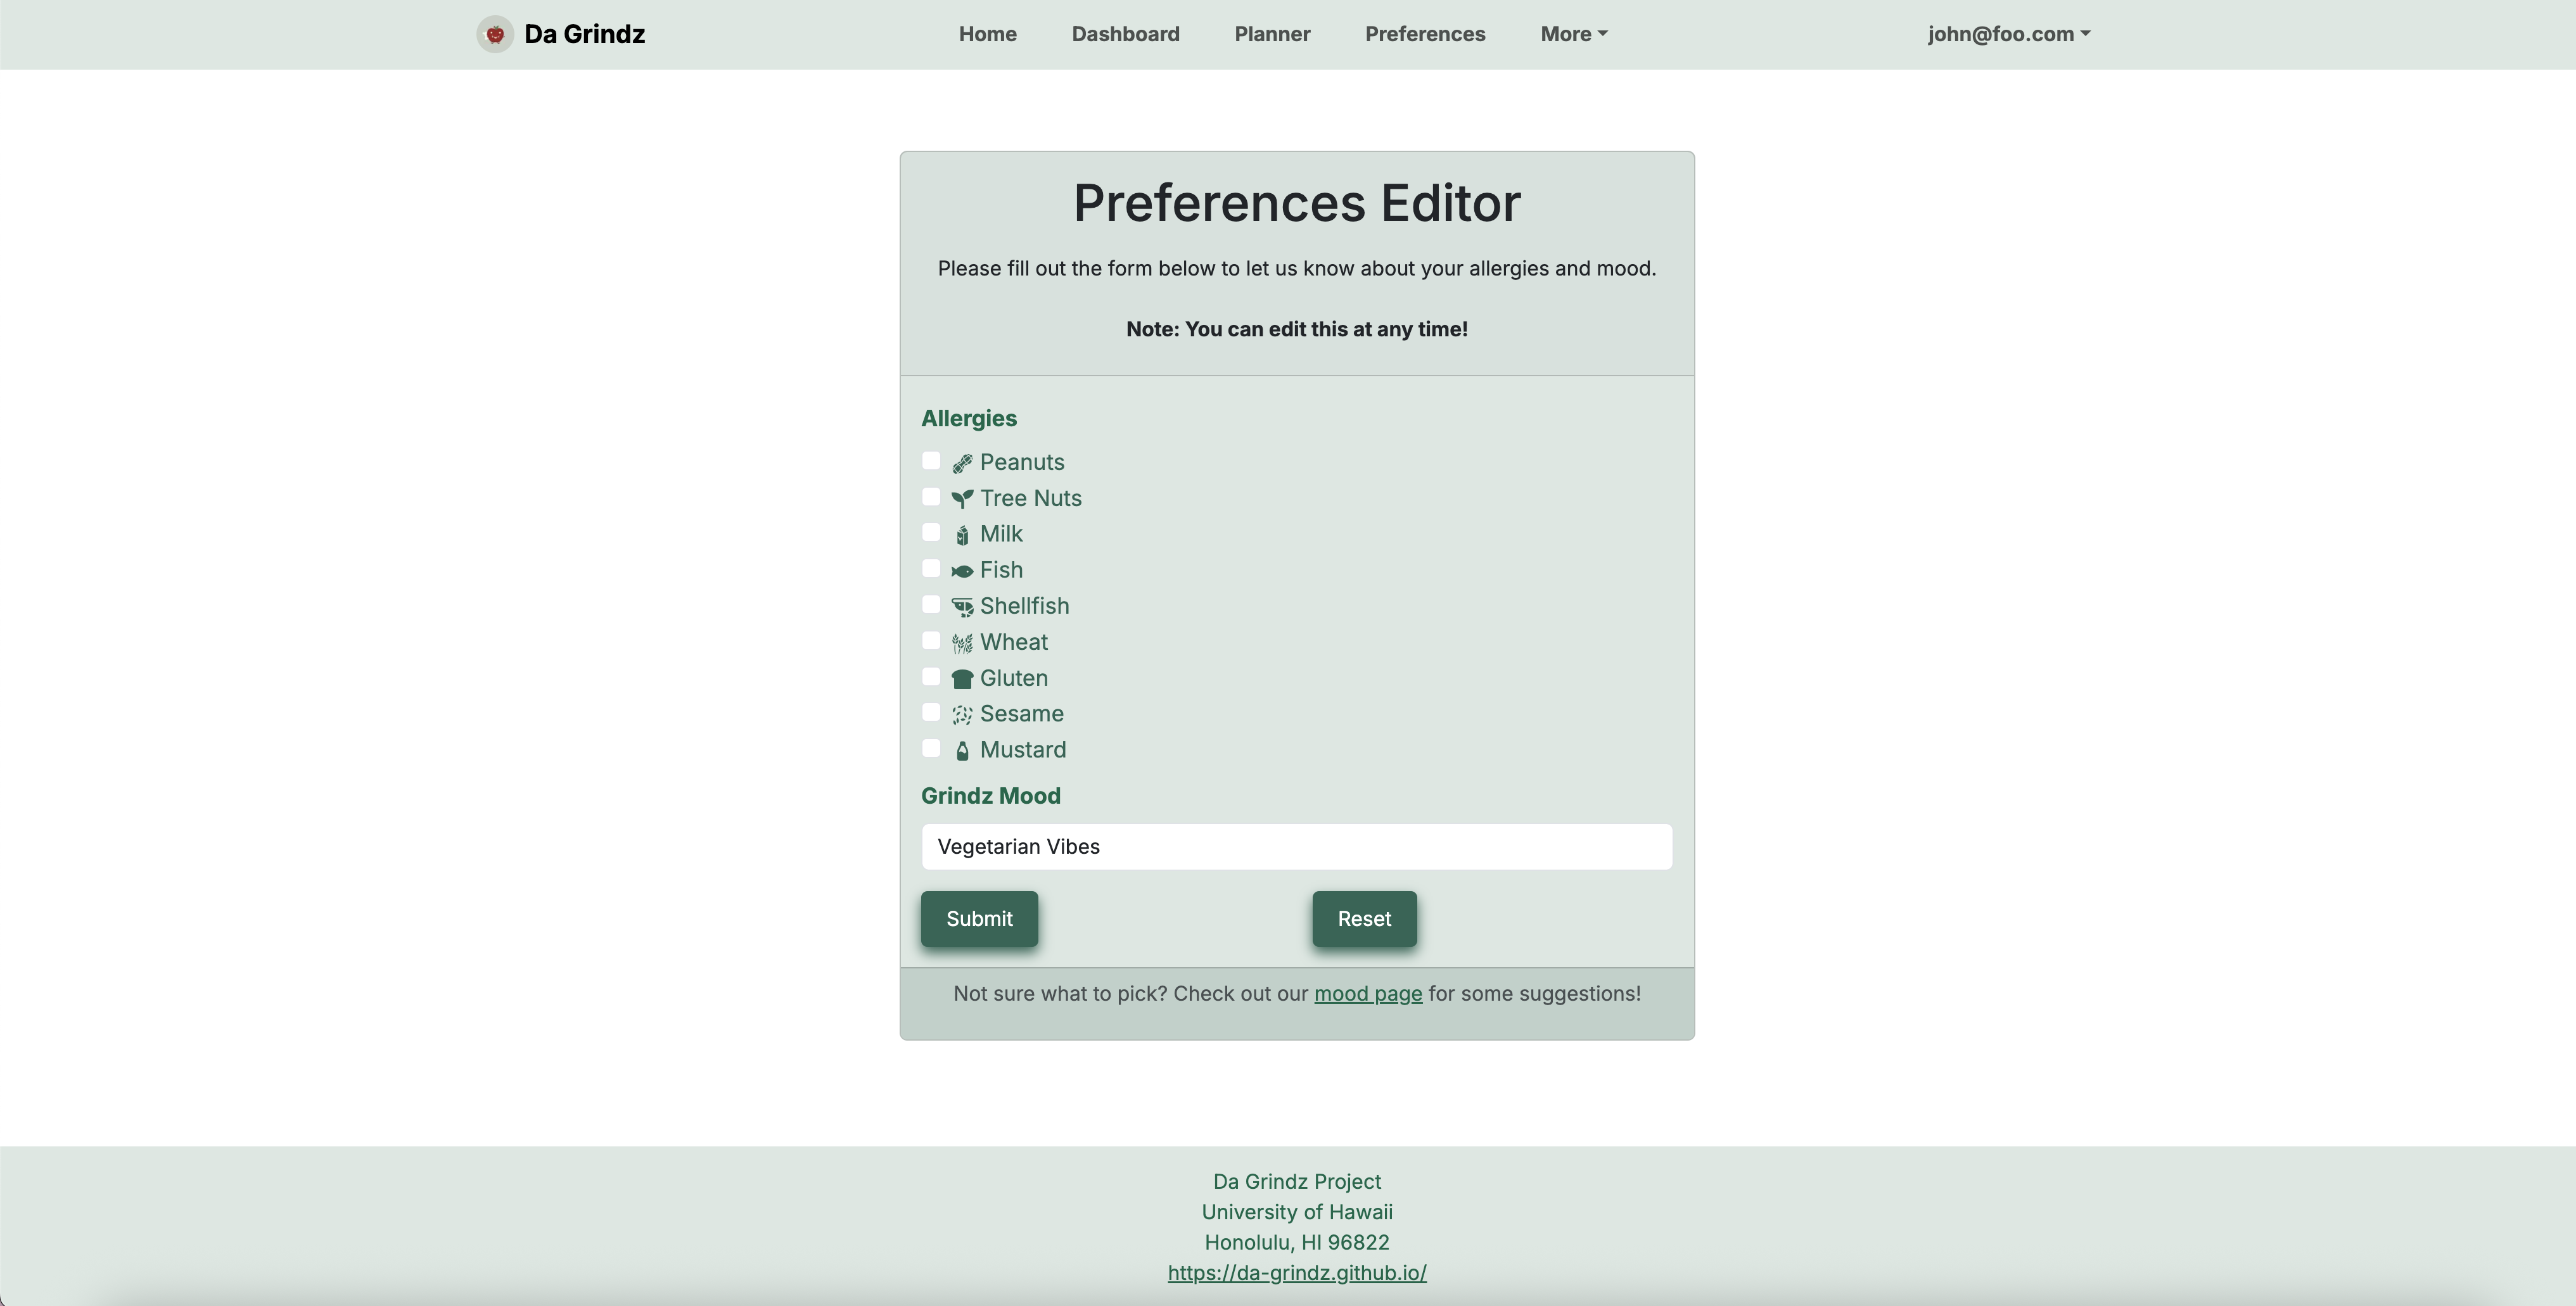Check the Peanuts allergy checkbox
This screenshot has height=1306, width=2576.
(931, 461)
